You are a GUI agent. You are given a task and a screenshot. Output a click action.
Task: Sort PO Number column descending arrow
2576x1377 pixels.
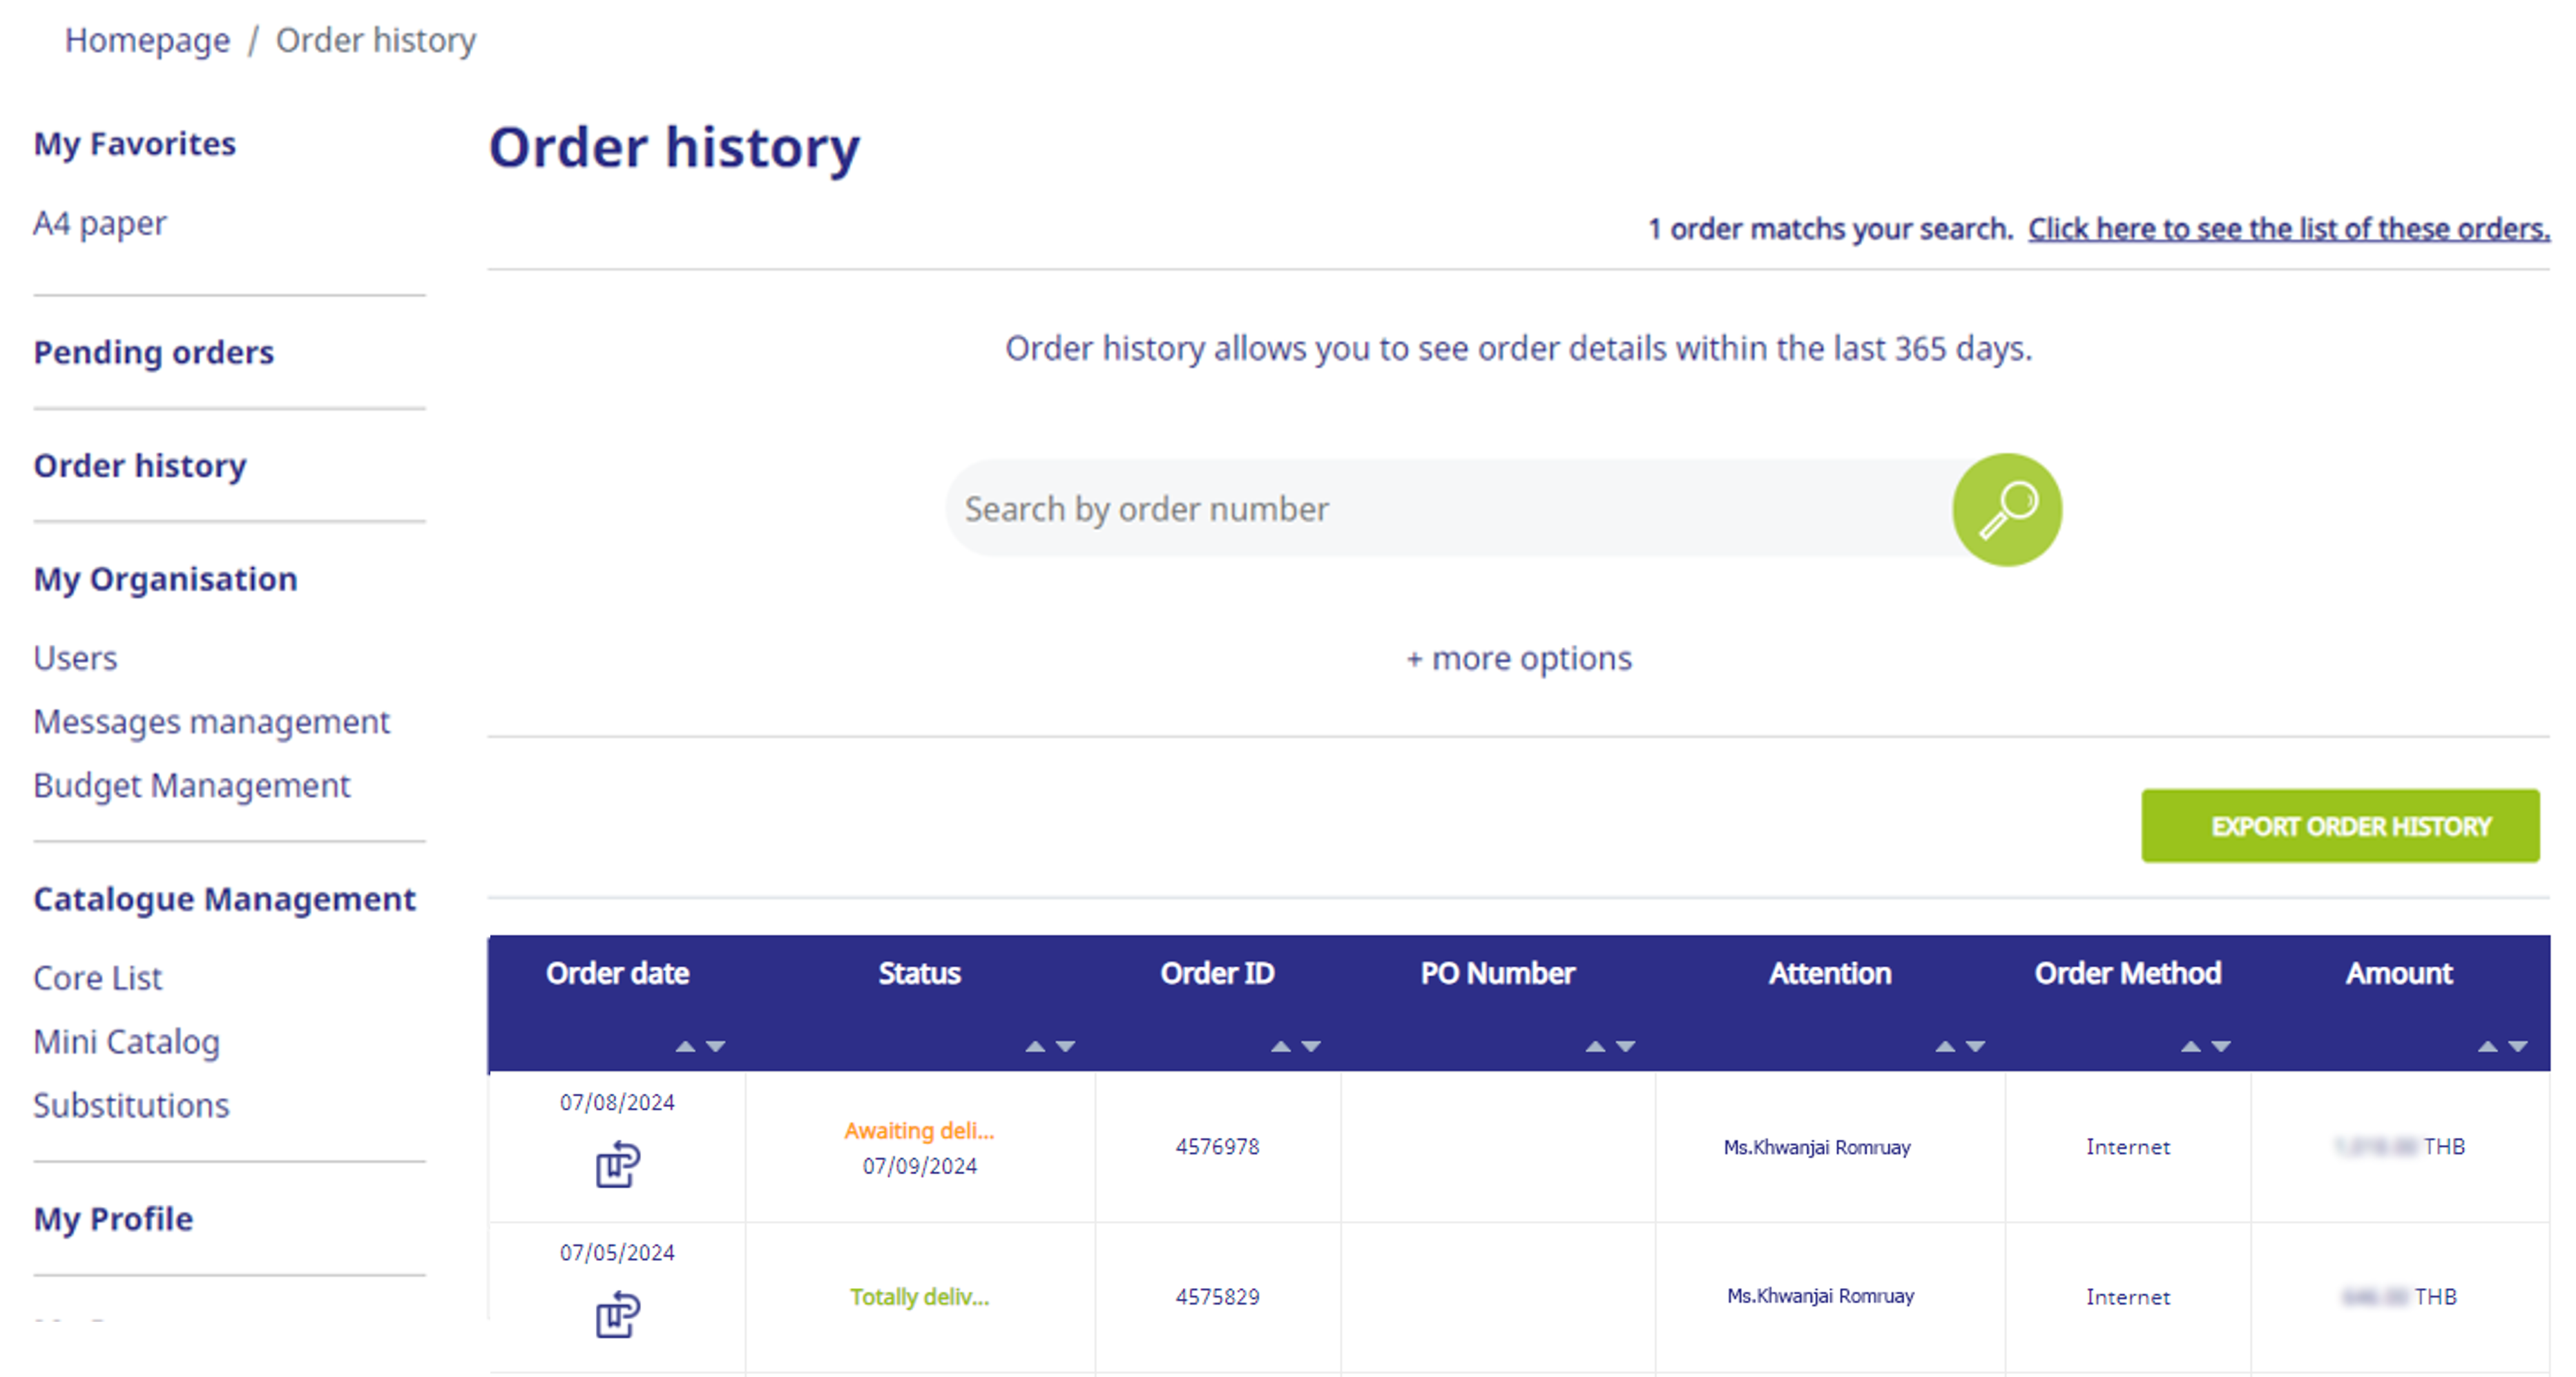(1625, 1046)
